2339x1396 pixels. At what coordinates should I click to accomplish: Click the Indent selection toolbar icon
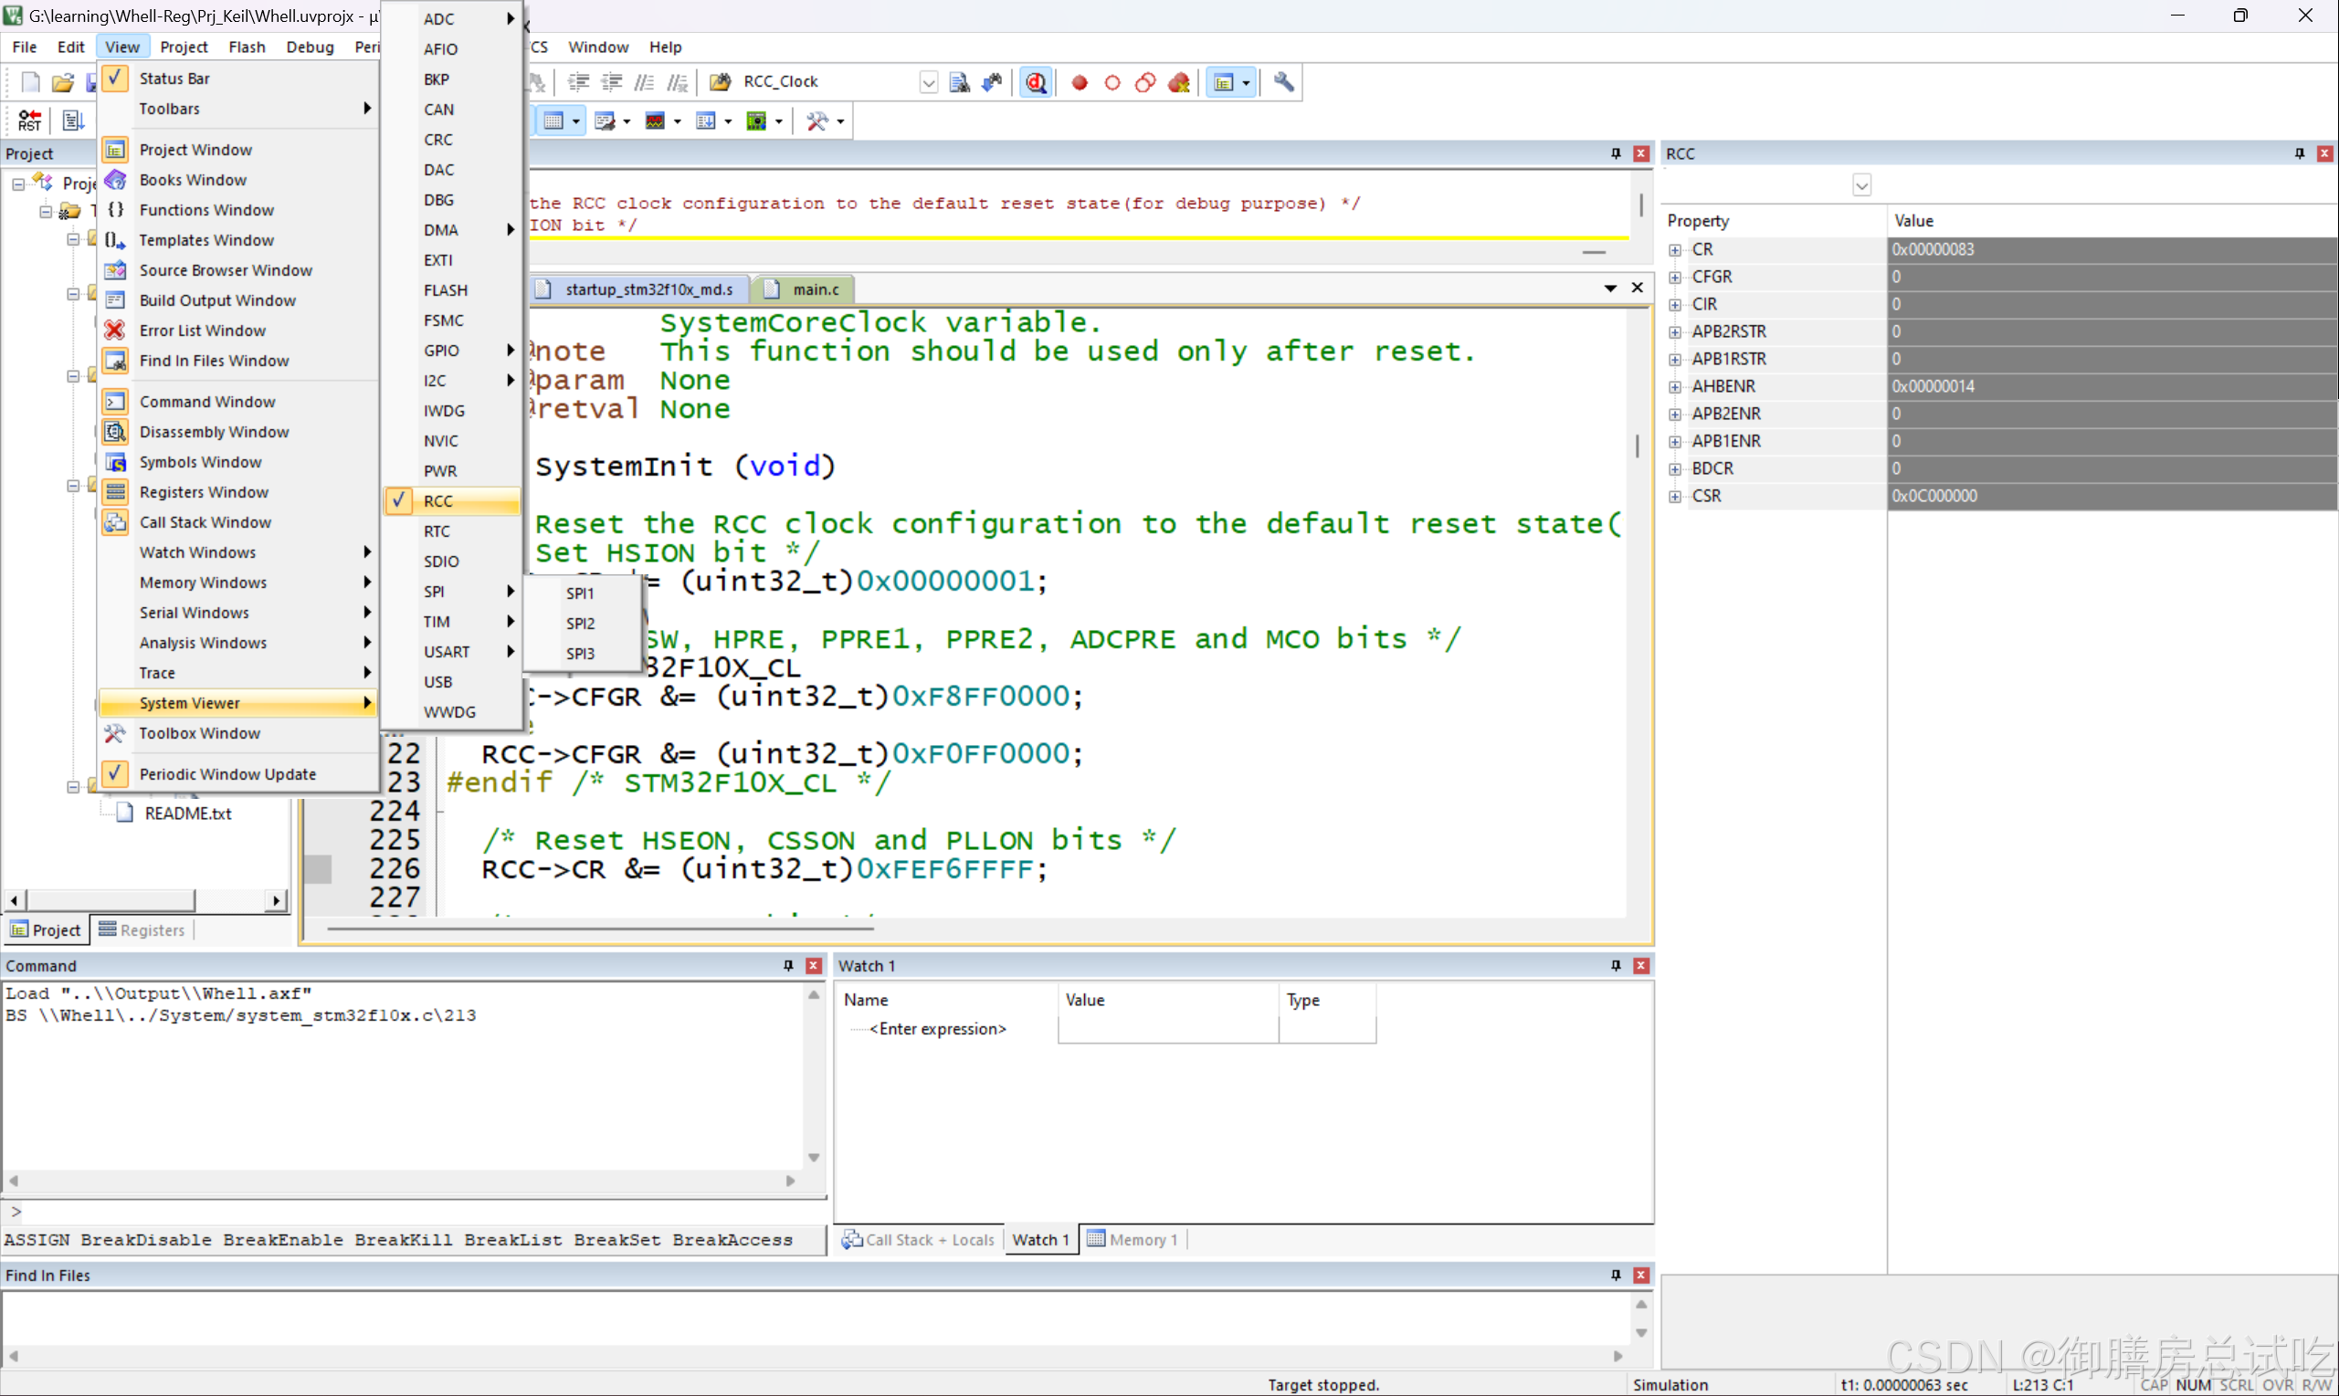578,82
